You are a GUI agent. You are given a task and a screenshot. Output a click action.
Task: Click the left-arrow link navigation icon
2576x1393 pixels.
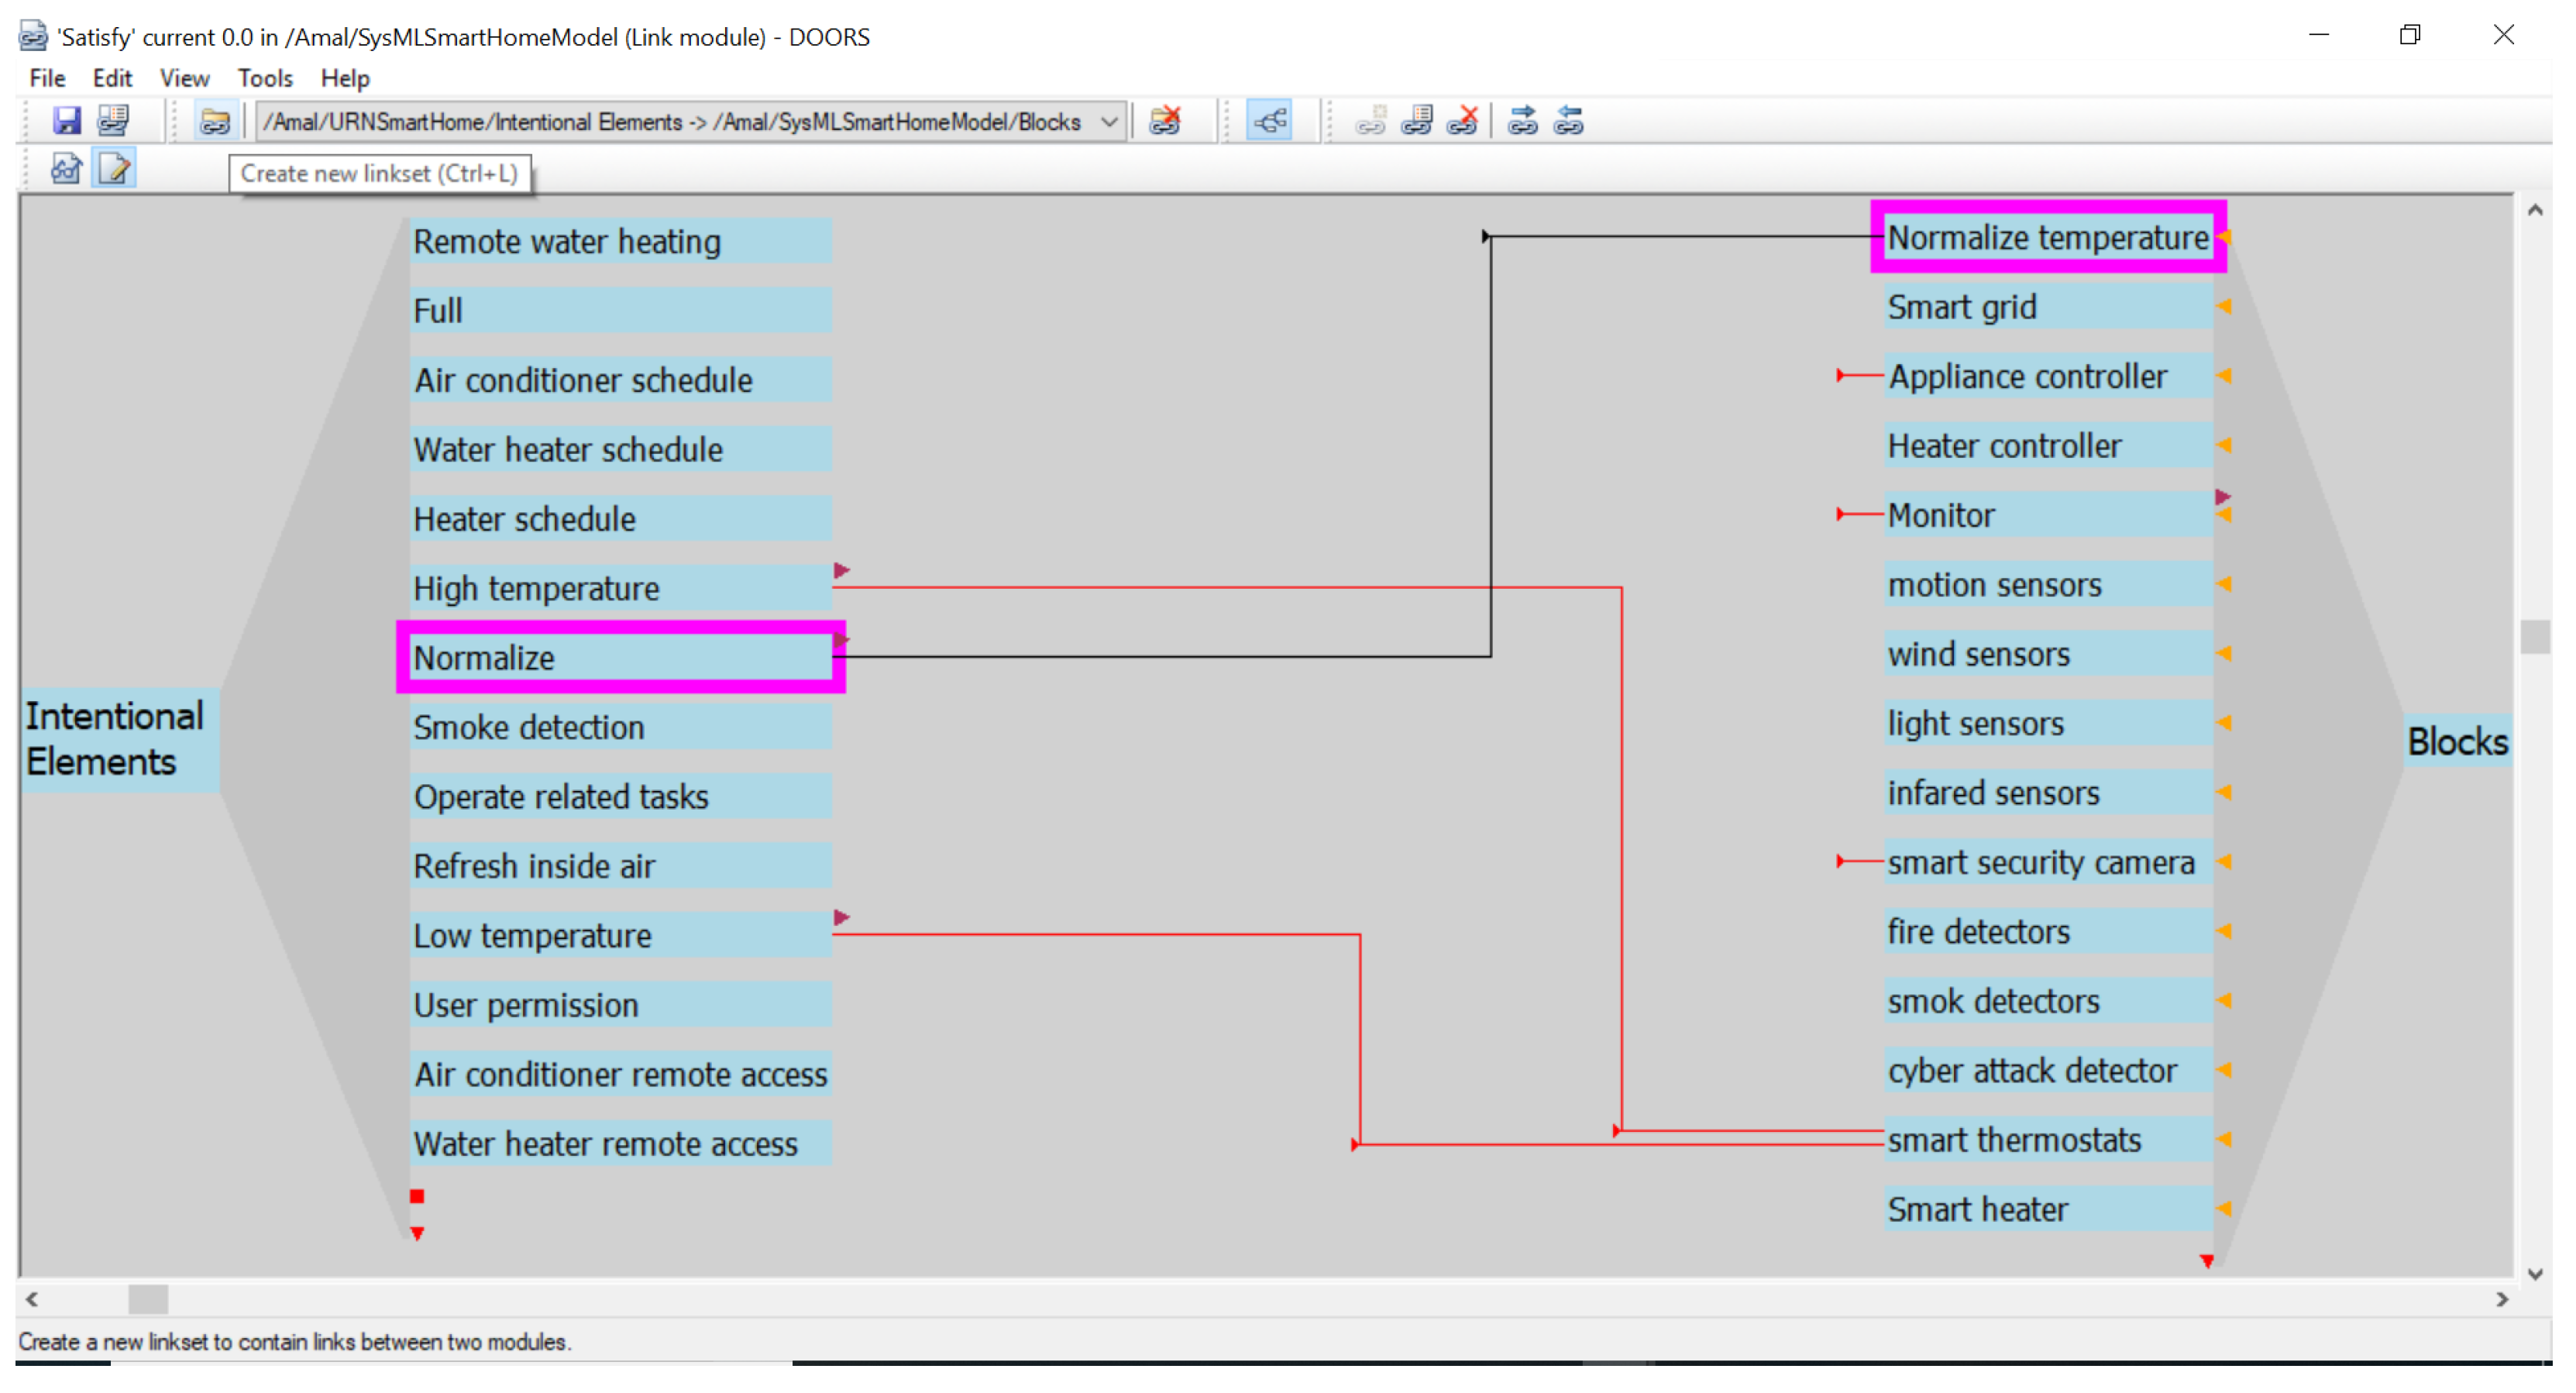coord(1569,121)
